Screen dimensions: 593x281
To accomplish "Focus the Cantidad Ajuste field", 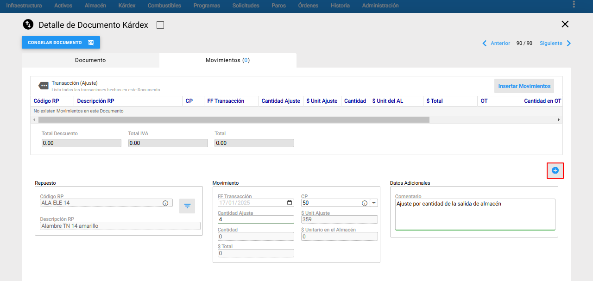I will coord(256,219).
